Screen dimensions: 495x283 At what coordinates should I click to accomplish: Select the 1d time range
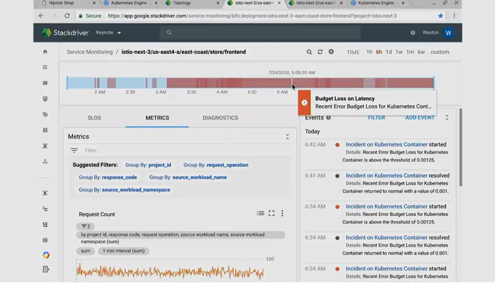coord(389,52)
